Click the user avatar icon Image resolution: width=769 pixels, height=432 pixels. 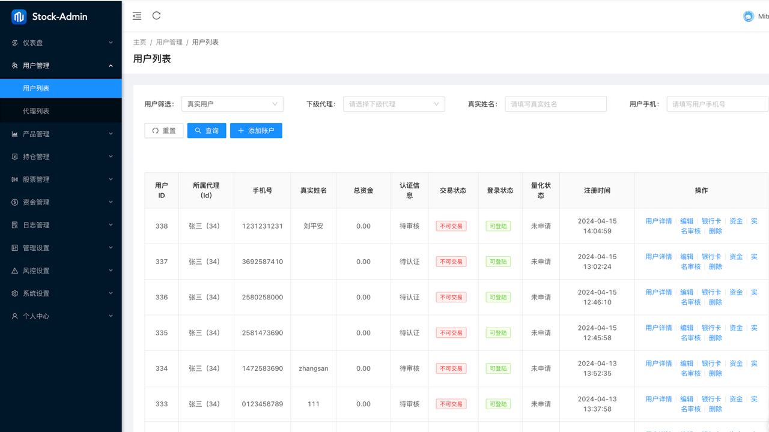(748, 17)
